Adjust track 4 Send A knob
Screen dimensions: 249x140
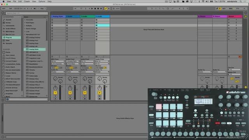coord(100,79)
